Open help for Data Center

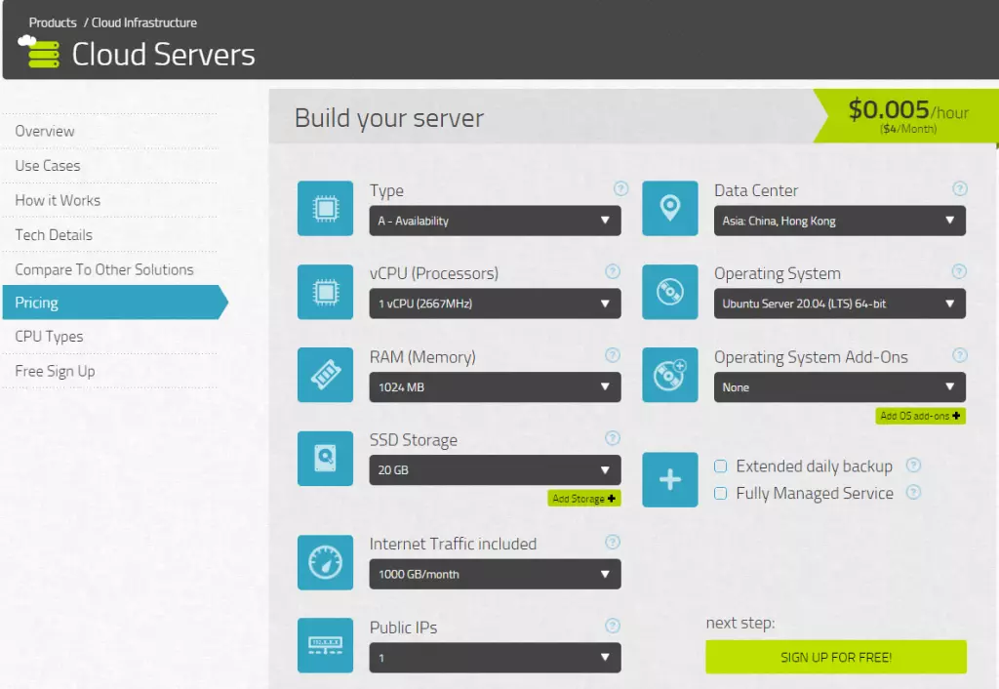click(960, 188)
